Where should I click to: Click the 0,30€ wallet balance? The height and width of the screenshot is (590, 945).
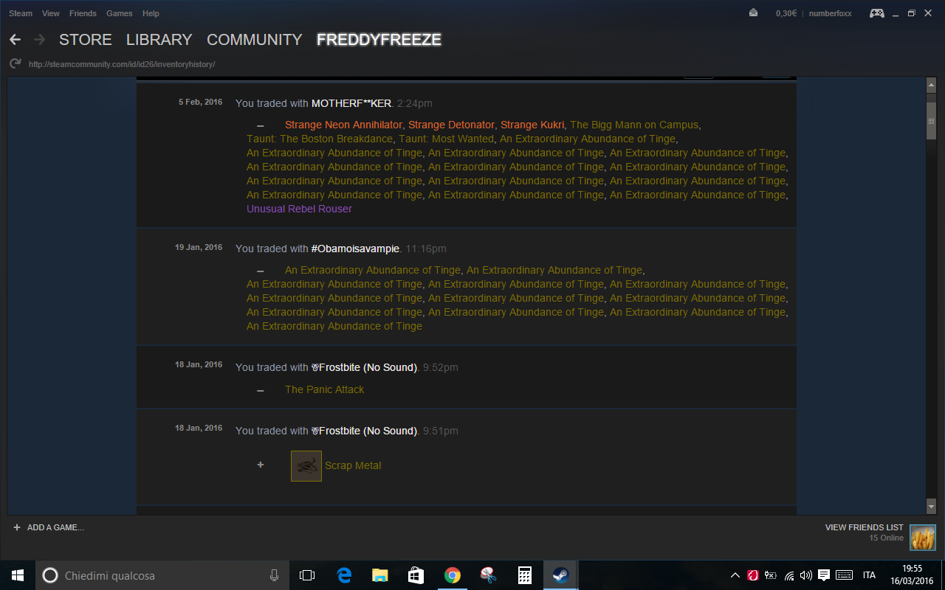[x=786, y=13]
